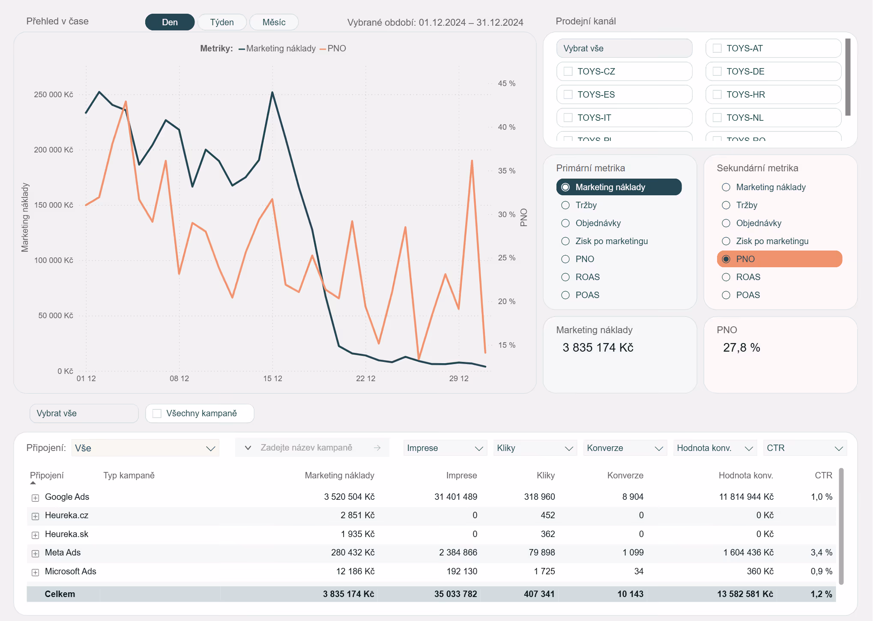
Task: Click the arrow icon in campaign search
Action: click(377, 448)
